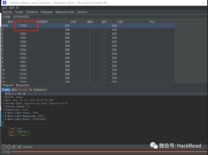The width and height of the screenshot is (208, 155).
Task: Switch to the Request tab
Action: [8, 85]
